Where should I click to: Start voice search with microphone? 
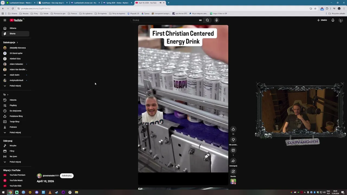pyautogui.click(x=216, y=20)
